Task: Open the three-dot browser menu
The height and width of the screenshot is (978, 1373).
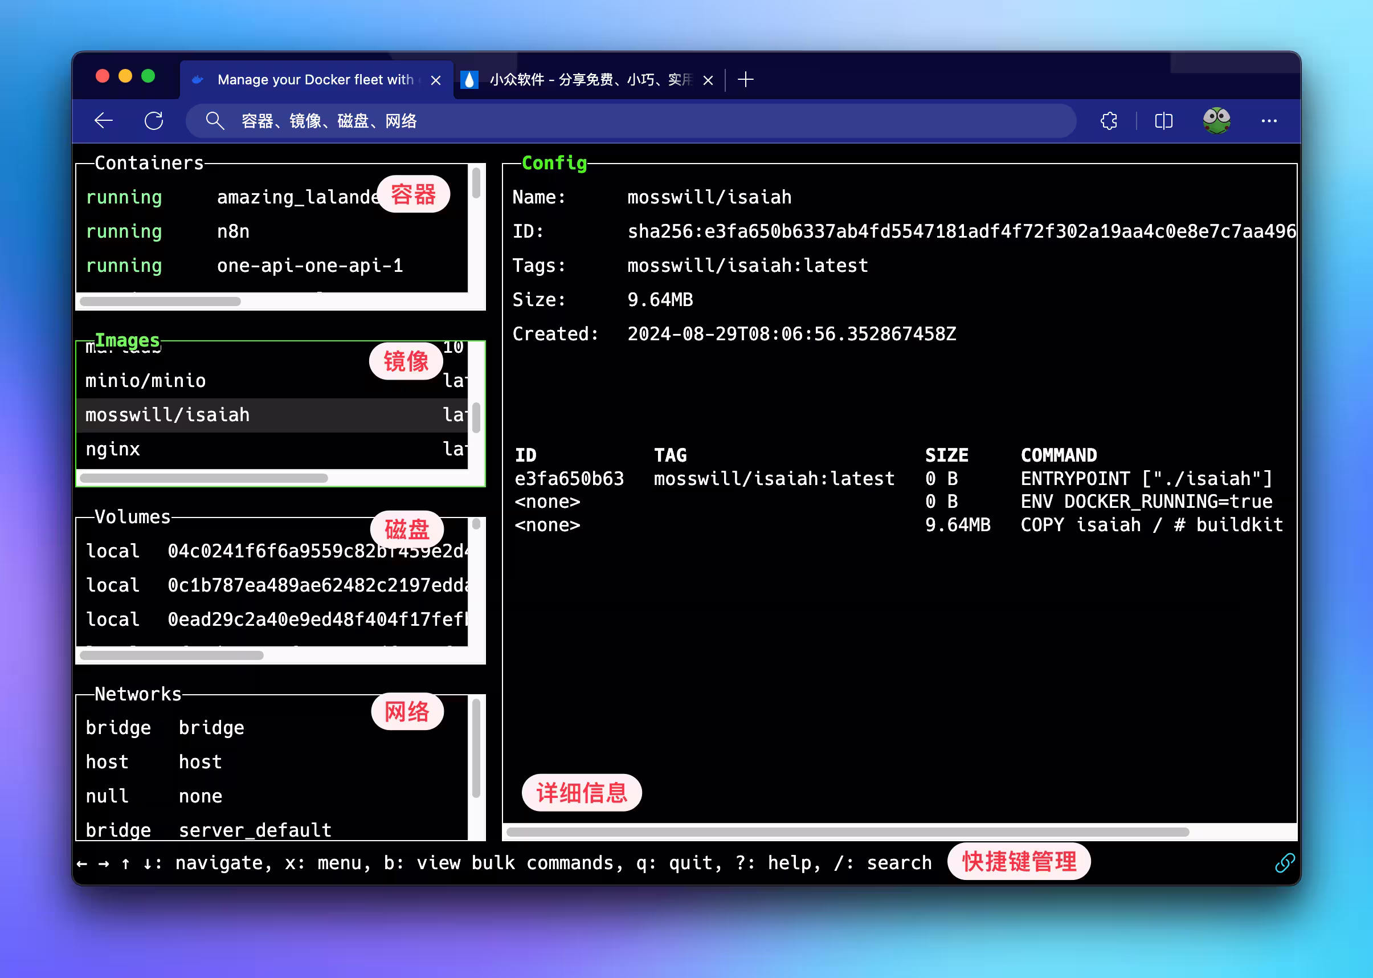Action: tap(1269, 121)
